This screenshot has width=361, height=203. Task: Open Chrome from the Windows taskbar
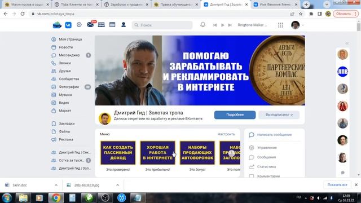(56, 198)
